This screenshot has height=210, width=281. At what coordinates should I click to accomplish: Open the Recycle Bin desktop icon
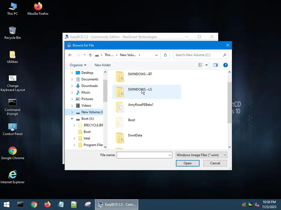coord(12,33)
